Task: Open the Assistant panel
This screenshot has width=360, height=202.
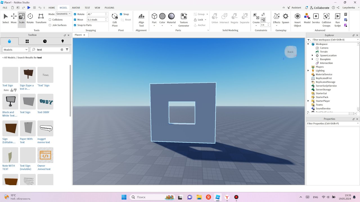Action: [x=294, y=8]
